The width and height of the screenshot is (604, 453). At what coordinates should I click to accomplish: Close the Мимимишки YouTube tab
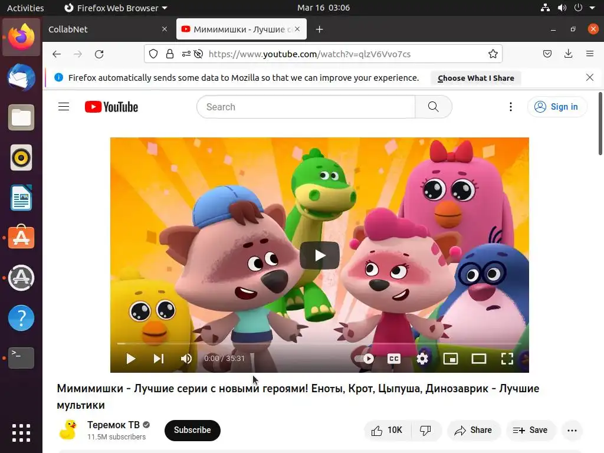pos(297,29)
